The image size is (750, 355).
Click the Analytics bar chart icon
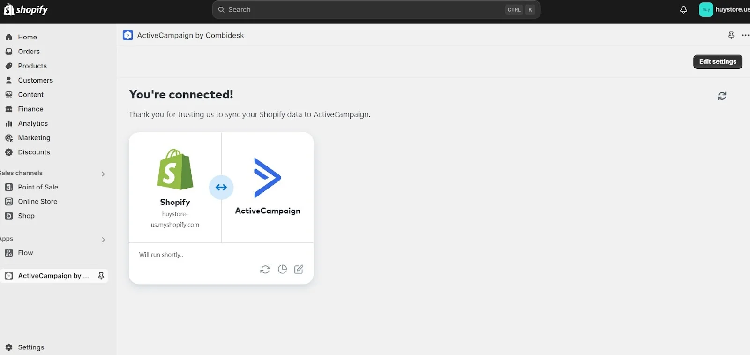point(8,123)
